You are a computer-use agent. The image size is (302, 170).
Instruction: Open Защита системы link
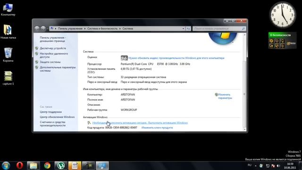[x=50, y=62]
